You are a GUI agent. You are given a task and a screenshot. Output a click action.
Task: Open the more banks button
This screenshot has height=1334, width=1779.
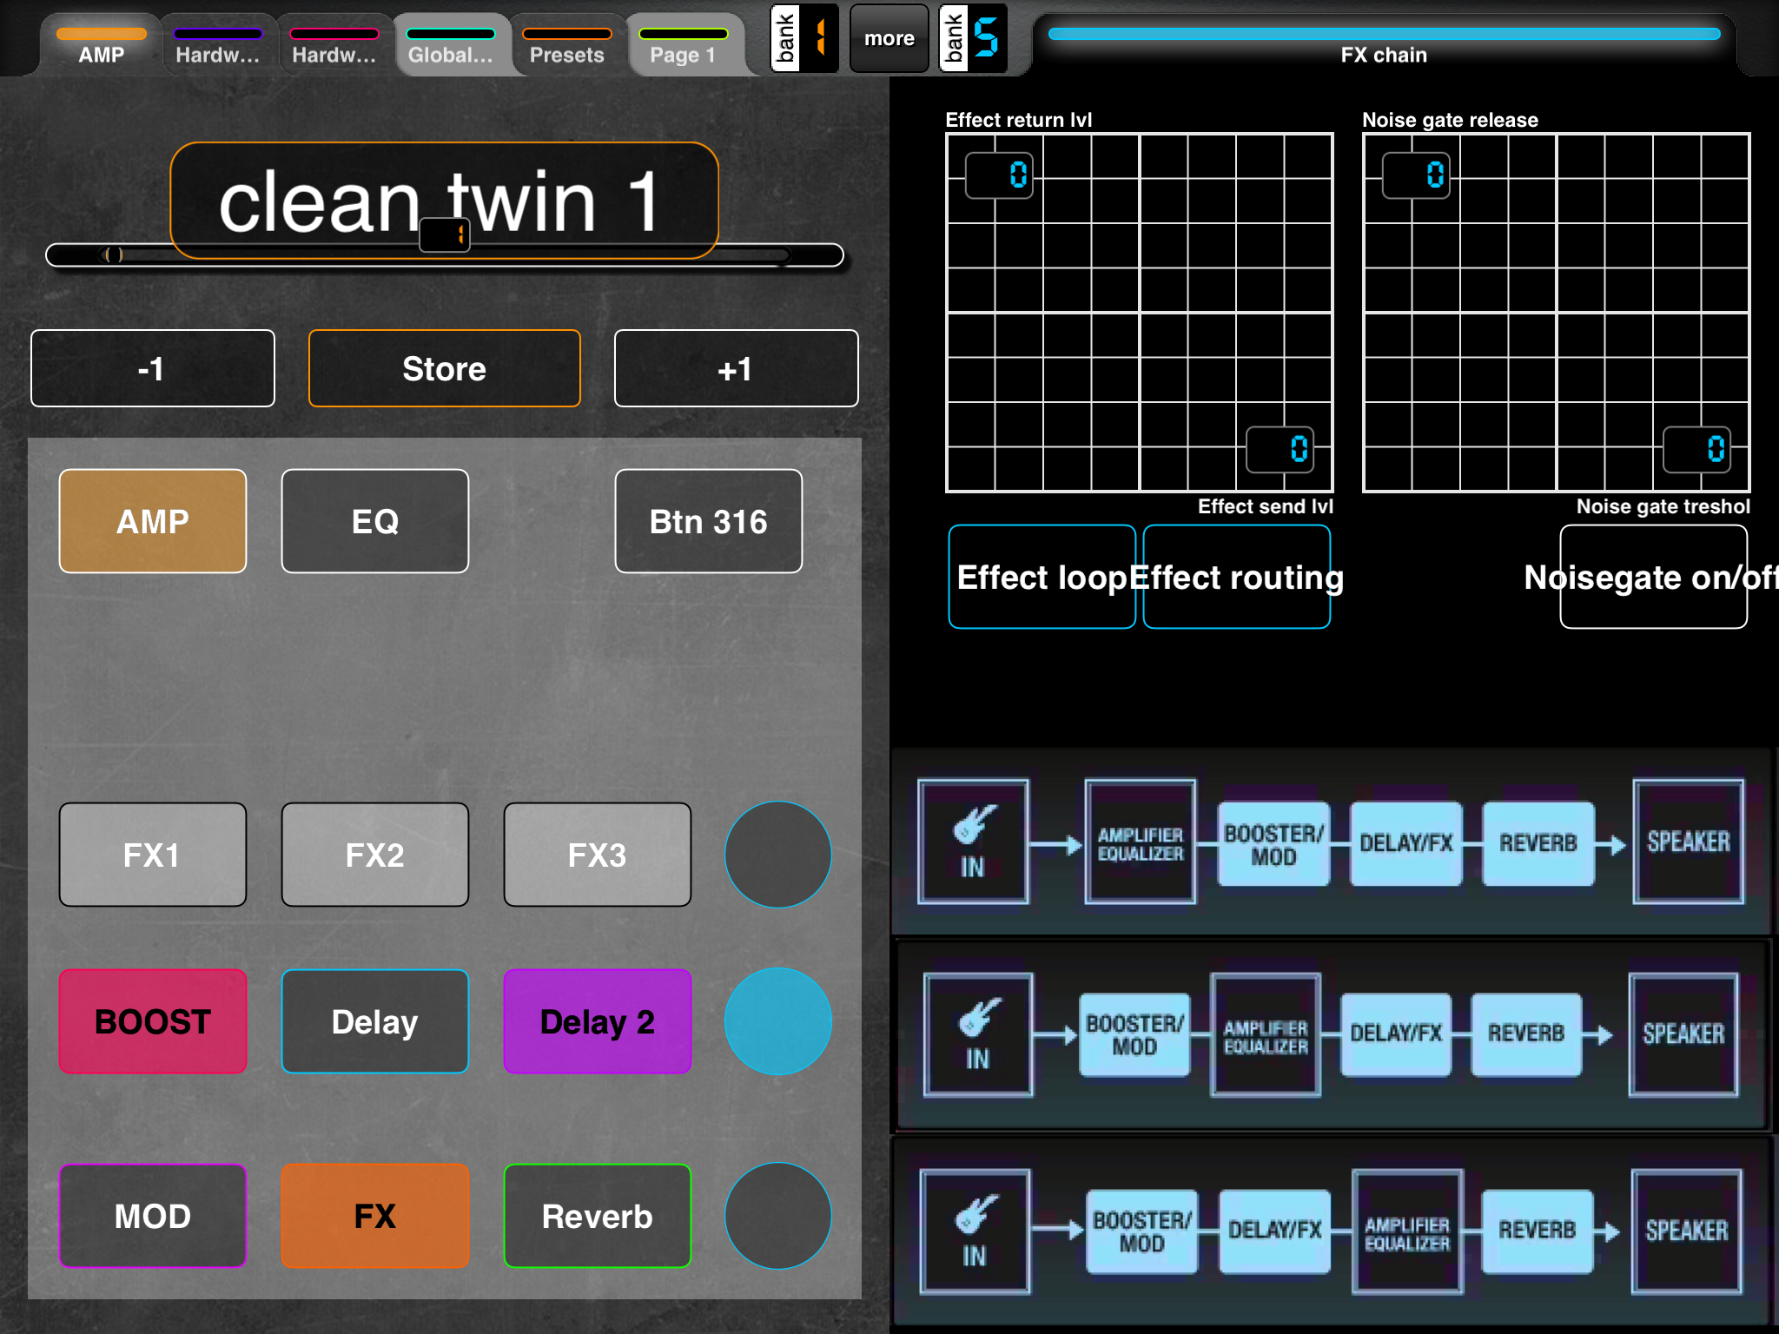pos(889,38)
